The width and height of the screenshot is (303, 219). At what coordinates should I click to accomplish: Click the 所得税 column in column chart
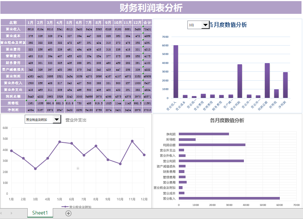276,94
